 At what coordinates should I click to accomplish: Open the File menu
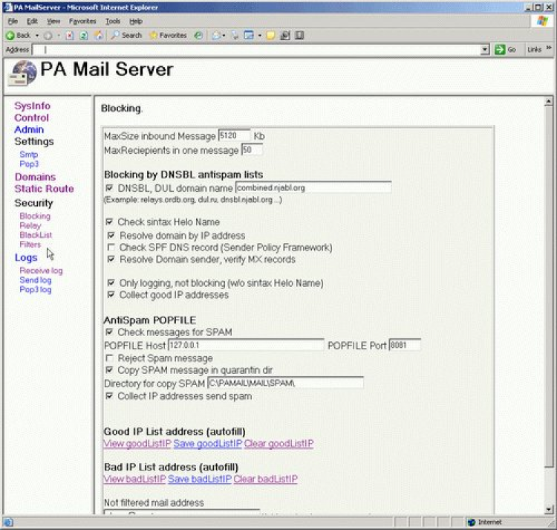click(x=13, y=22)
